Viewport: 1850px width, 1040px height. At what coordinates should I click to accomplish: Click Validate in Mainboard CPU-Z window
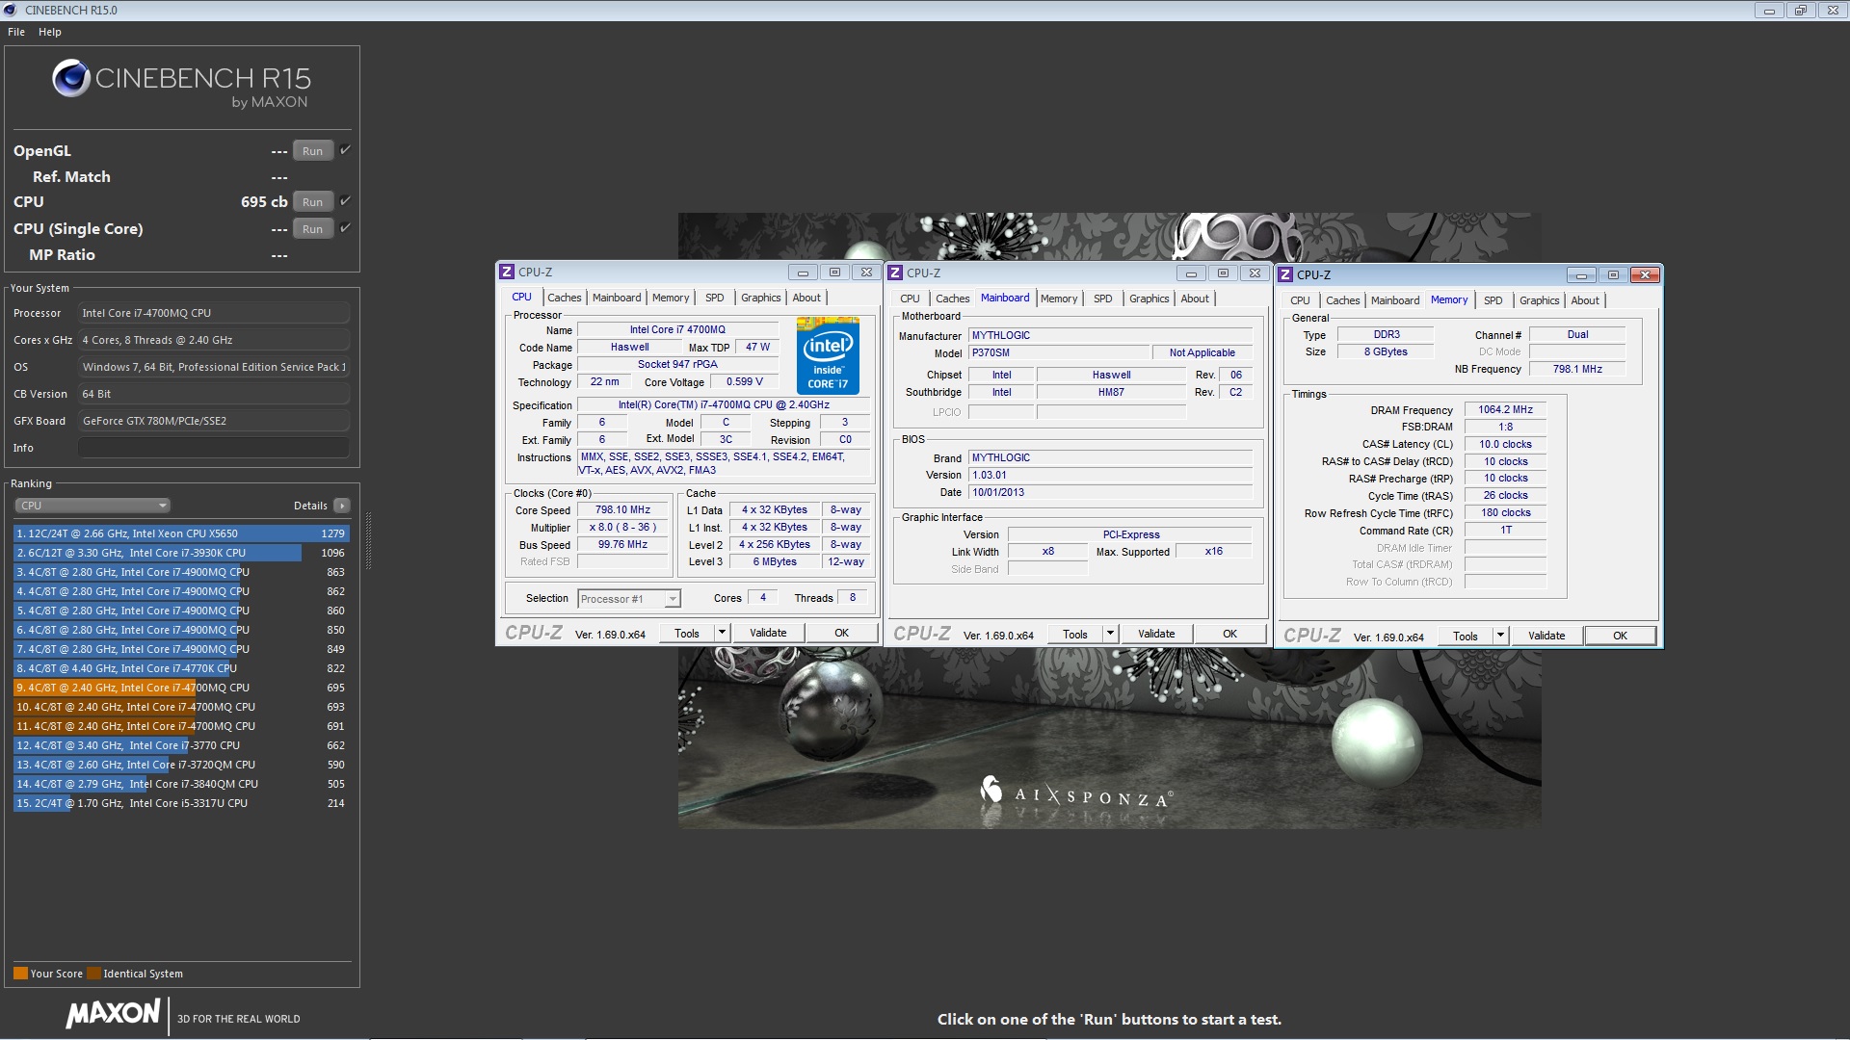click(x=1156, y=634)
